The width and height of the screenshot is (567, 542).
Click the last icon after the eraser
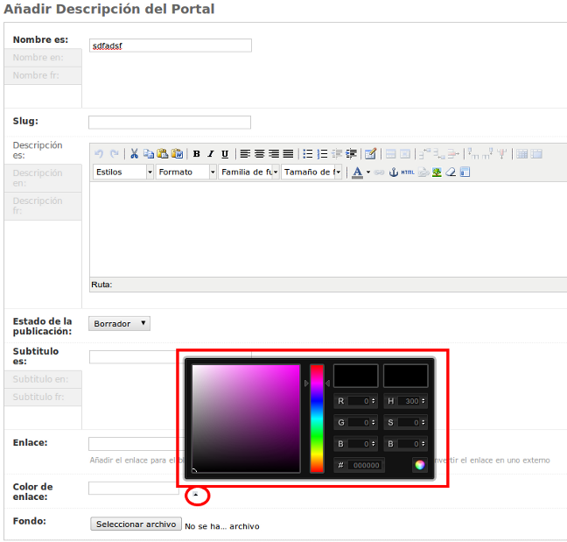(465, 172)
